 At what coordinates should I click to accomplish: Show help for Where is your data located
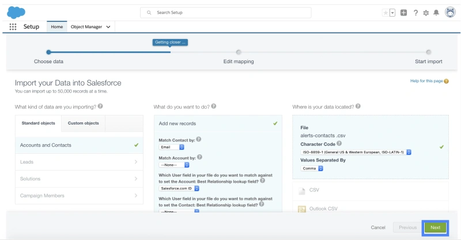[x=358, y=106]
